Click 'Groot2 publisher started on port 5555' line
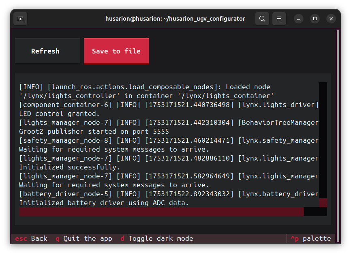Screen dimensions: 351x255 coord(94,132)
